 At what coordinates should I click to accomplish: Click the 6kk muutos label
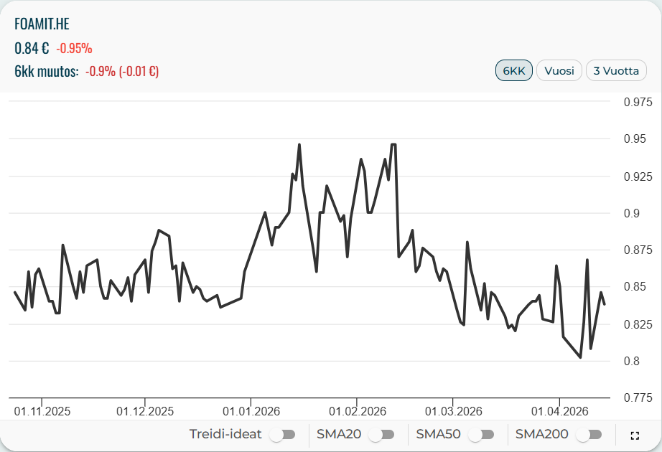(46, 72)
